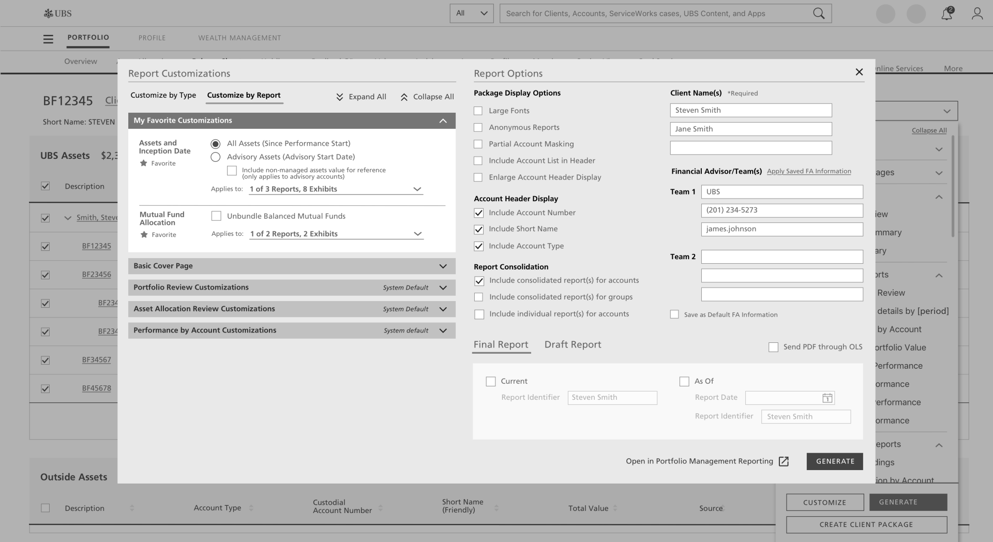Expand Asset Allocation Review Customizations section
Screen dimensions: 993x542
click(443, 309)
